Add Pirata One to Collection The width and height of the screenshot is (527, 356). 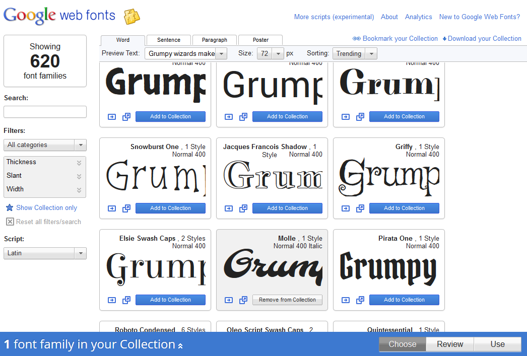point(404,300)
